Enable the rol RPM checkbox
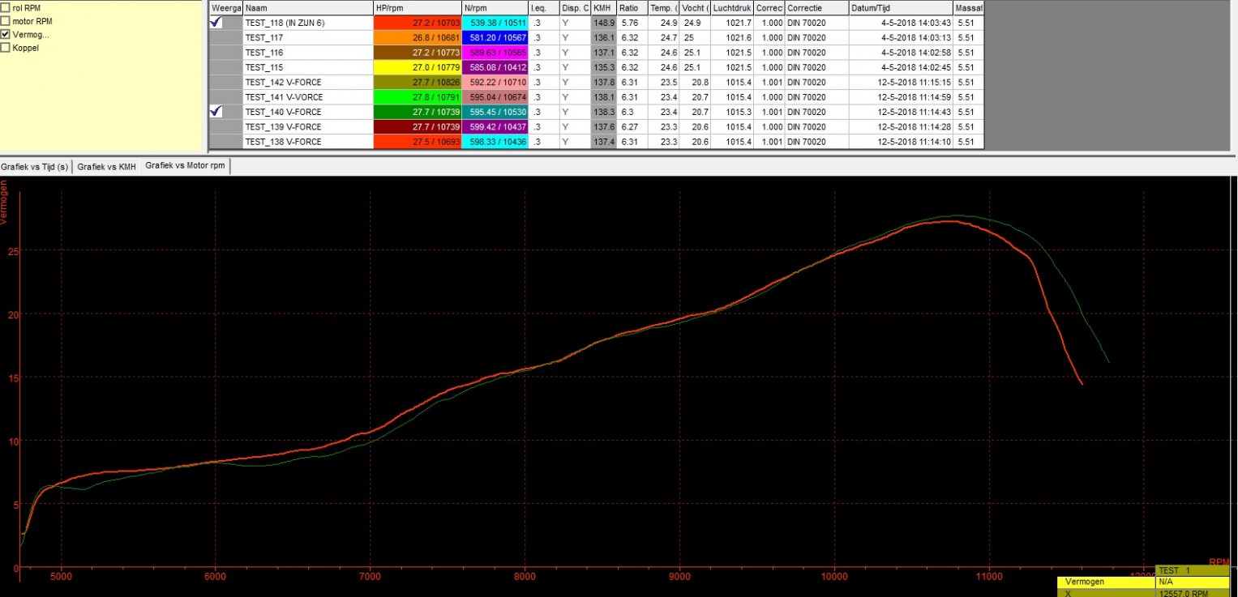1238x597 pixels. pyautogui.click(x=6, y=7)
